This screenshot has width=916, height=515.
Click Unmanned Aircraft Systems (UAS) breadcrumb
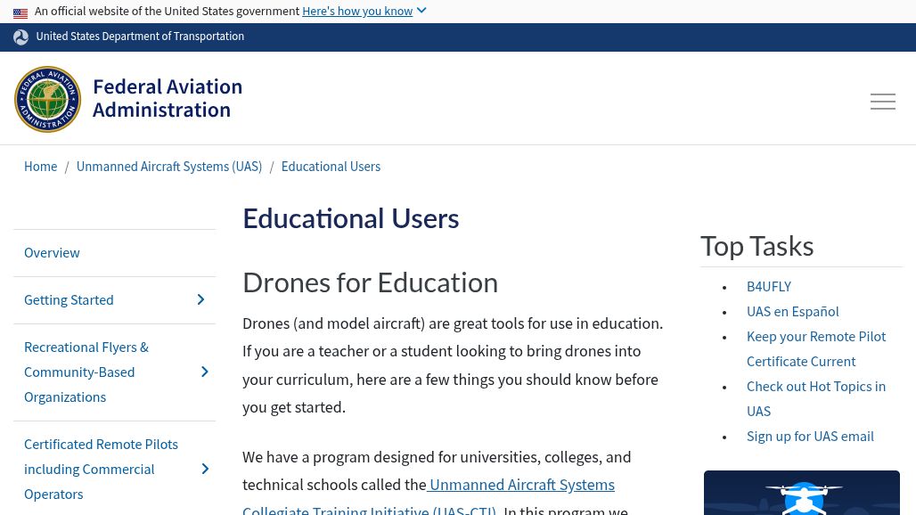(x=169, y=167)
